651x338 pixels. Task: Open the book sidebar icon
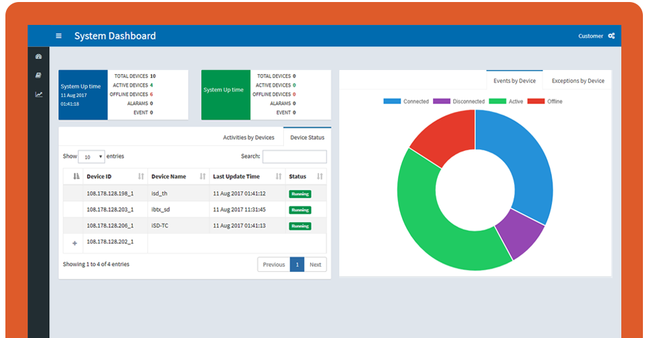[x=38, y=75]
